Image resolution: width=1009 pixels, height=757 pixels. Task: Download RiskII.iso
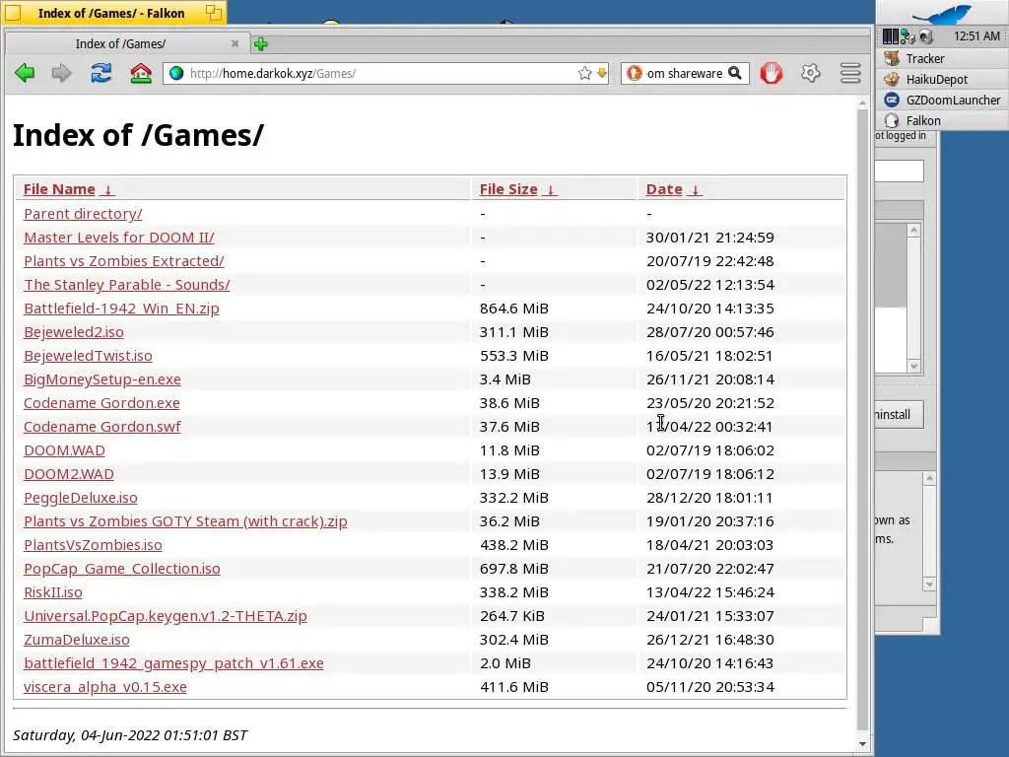coord(53,592)
